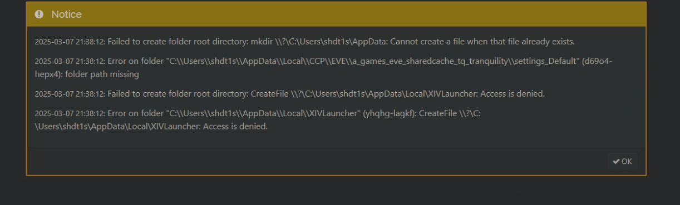The image size is (680, 205).
Task: Click the OK button in Notice panel
Action: tap(622, 161)
